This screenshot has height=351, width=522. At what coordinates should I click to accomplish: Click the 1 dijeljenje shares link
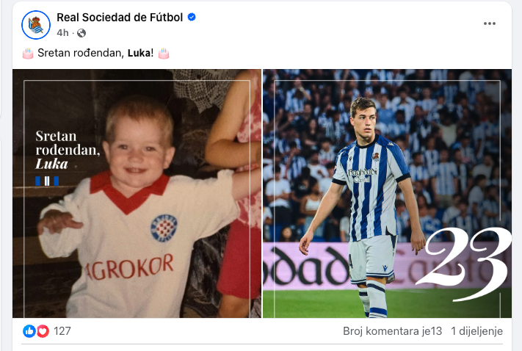476,331
